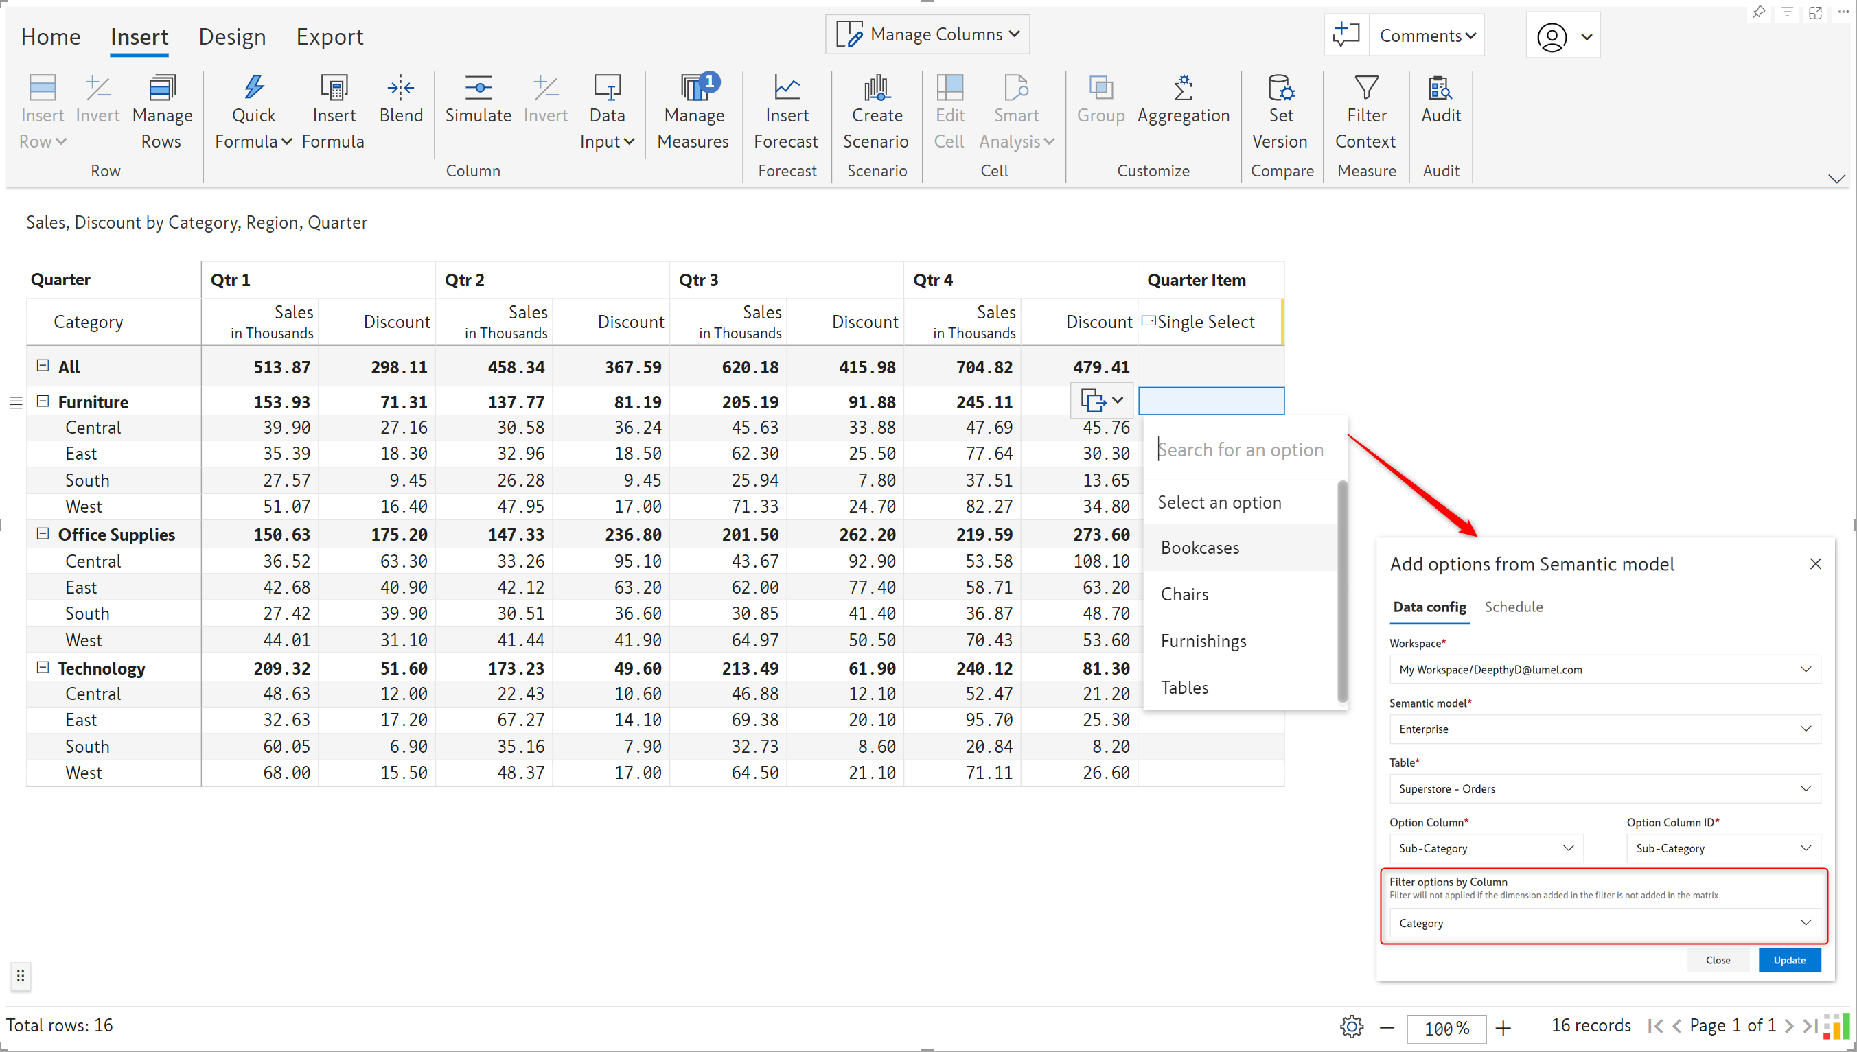Click the Search for an option field
The image size is (1857, 1052).
(x=1243, y=449)
